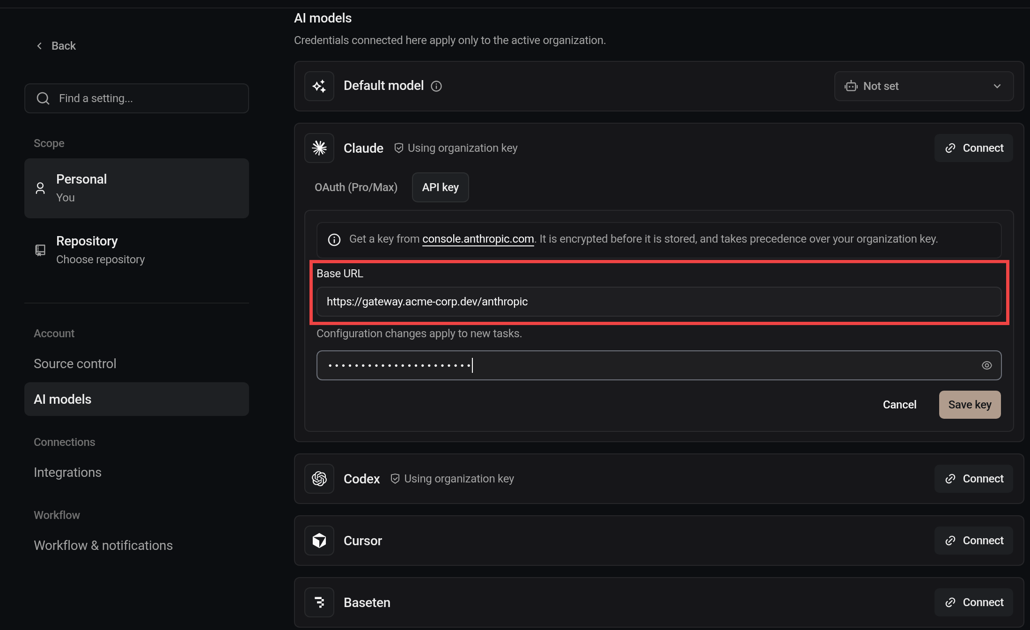The image size is (1030, 630).
Task: Click the Claude starburst logo icon
Action: coord(319,148)
